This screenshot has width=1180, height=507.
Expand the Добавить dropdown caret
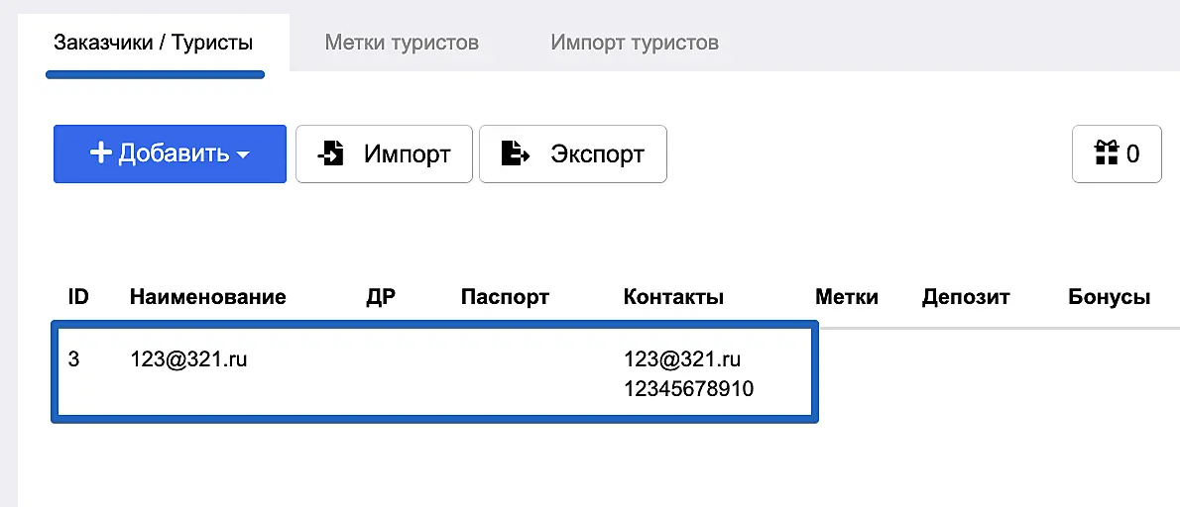pos(244,155)
